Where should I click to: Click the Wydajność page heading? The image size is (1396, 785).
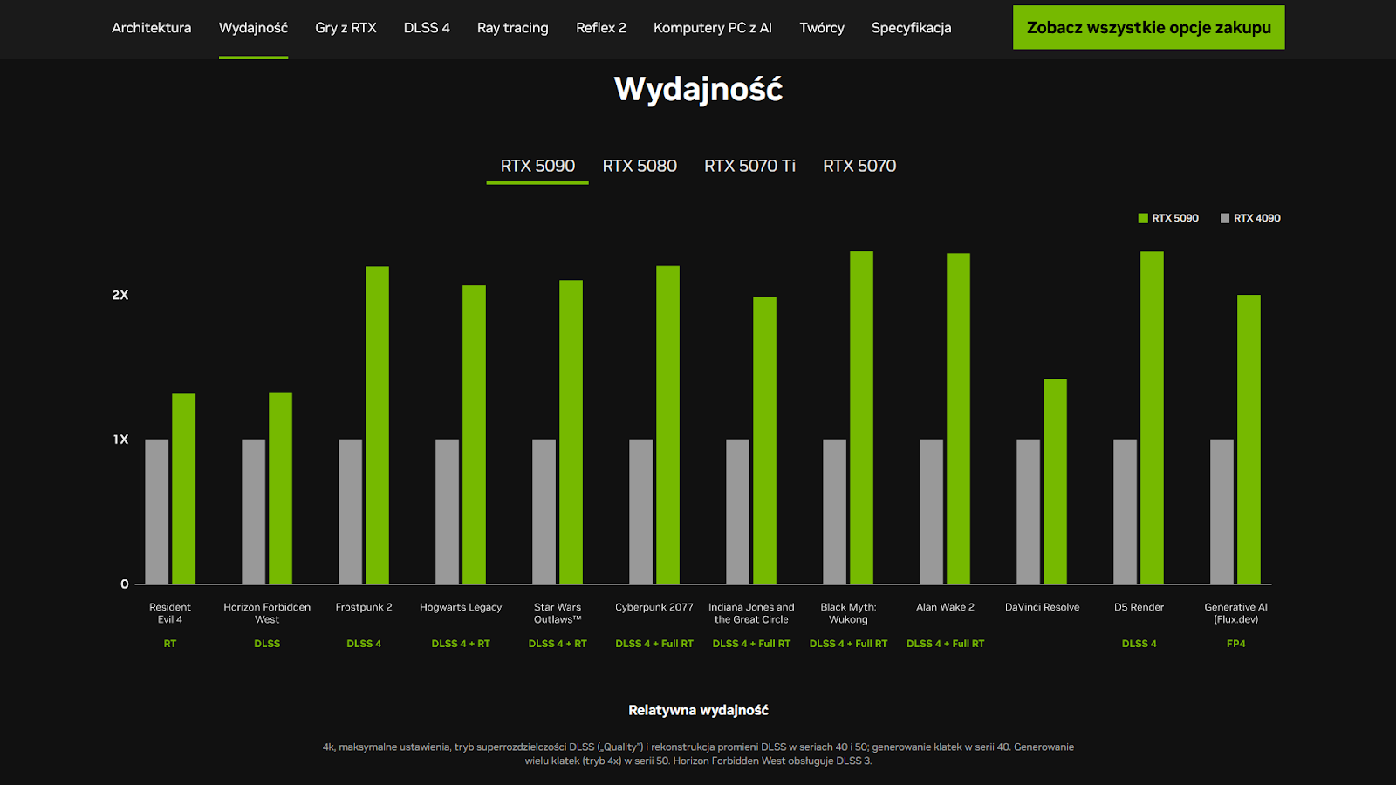pyautogui.click(x=698, y=89)
